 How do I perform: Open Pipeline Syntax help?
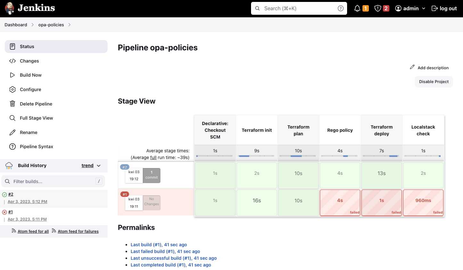tap(36, 146)
